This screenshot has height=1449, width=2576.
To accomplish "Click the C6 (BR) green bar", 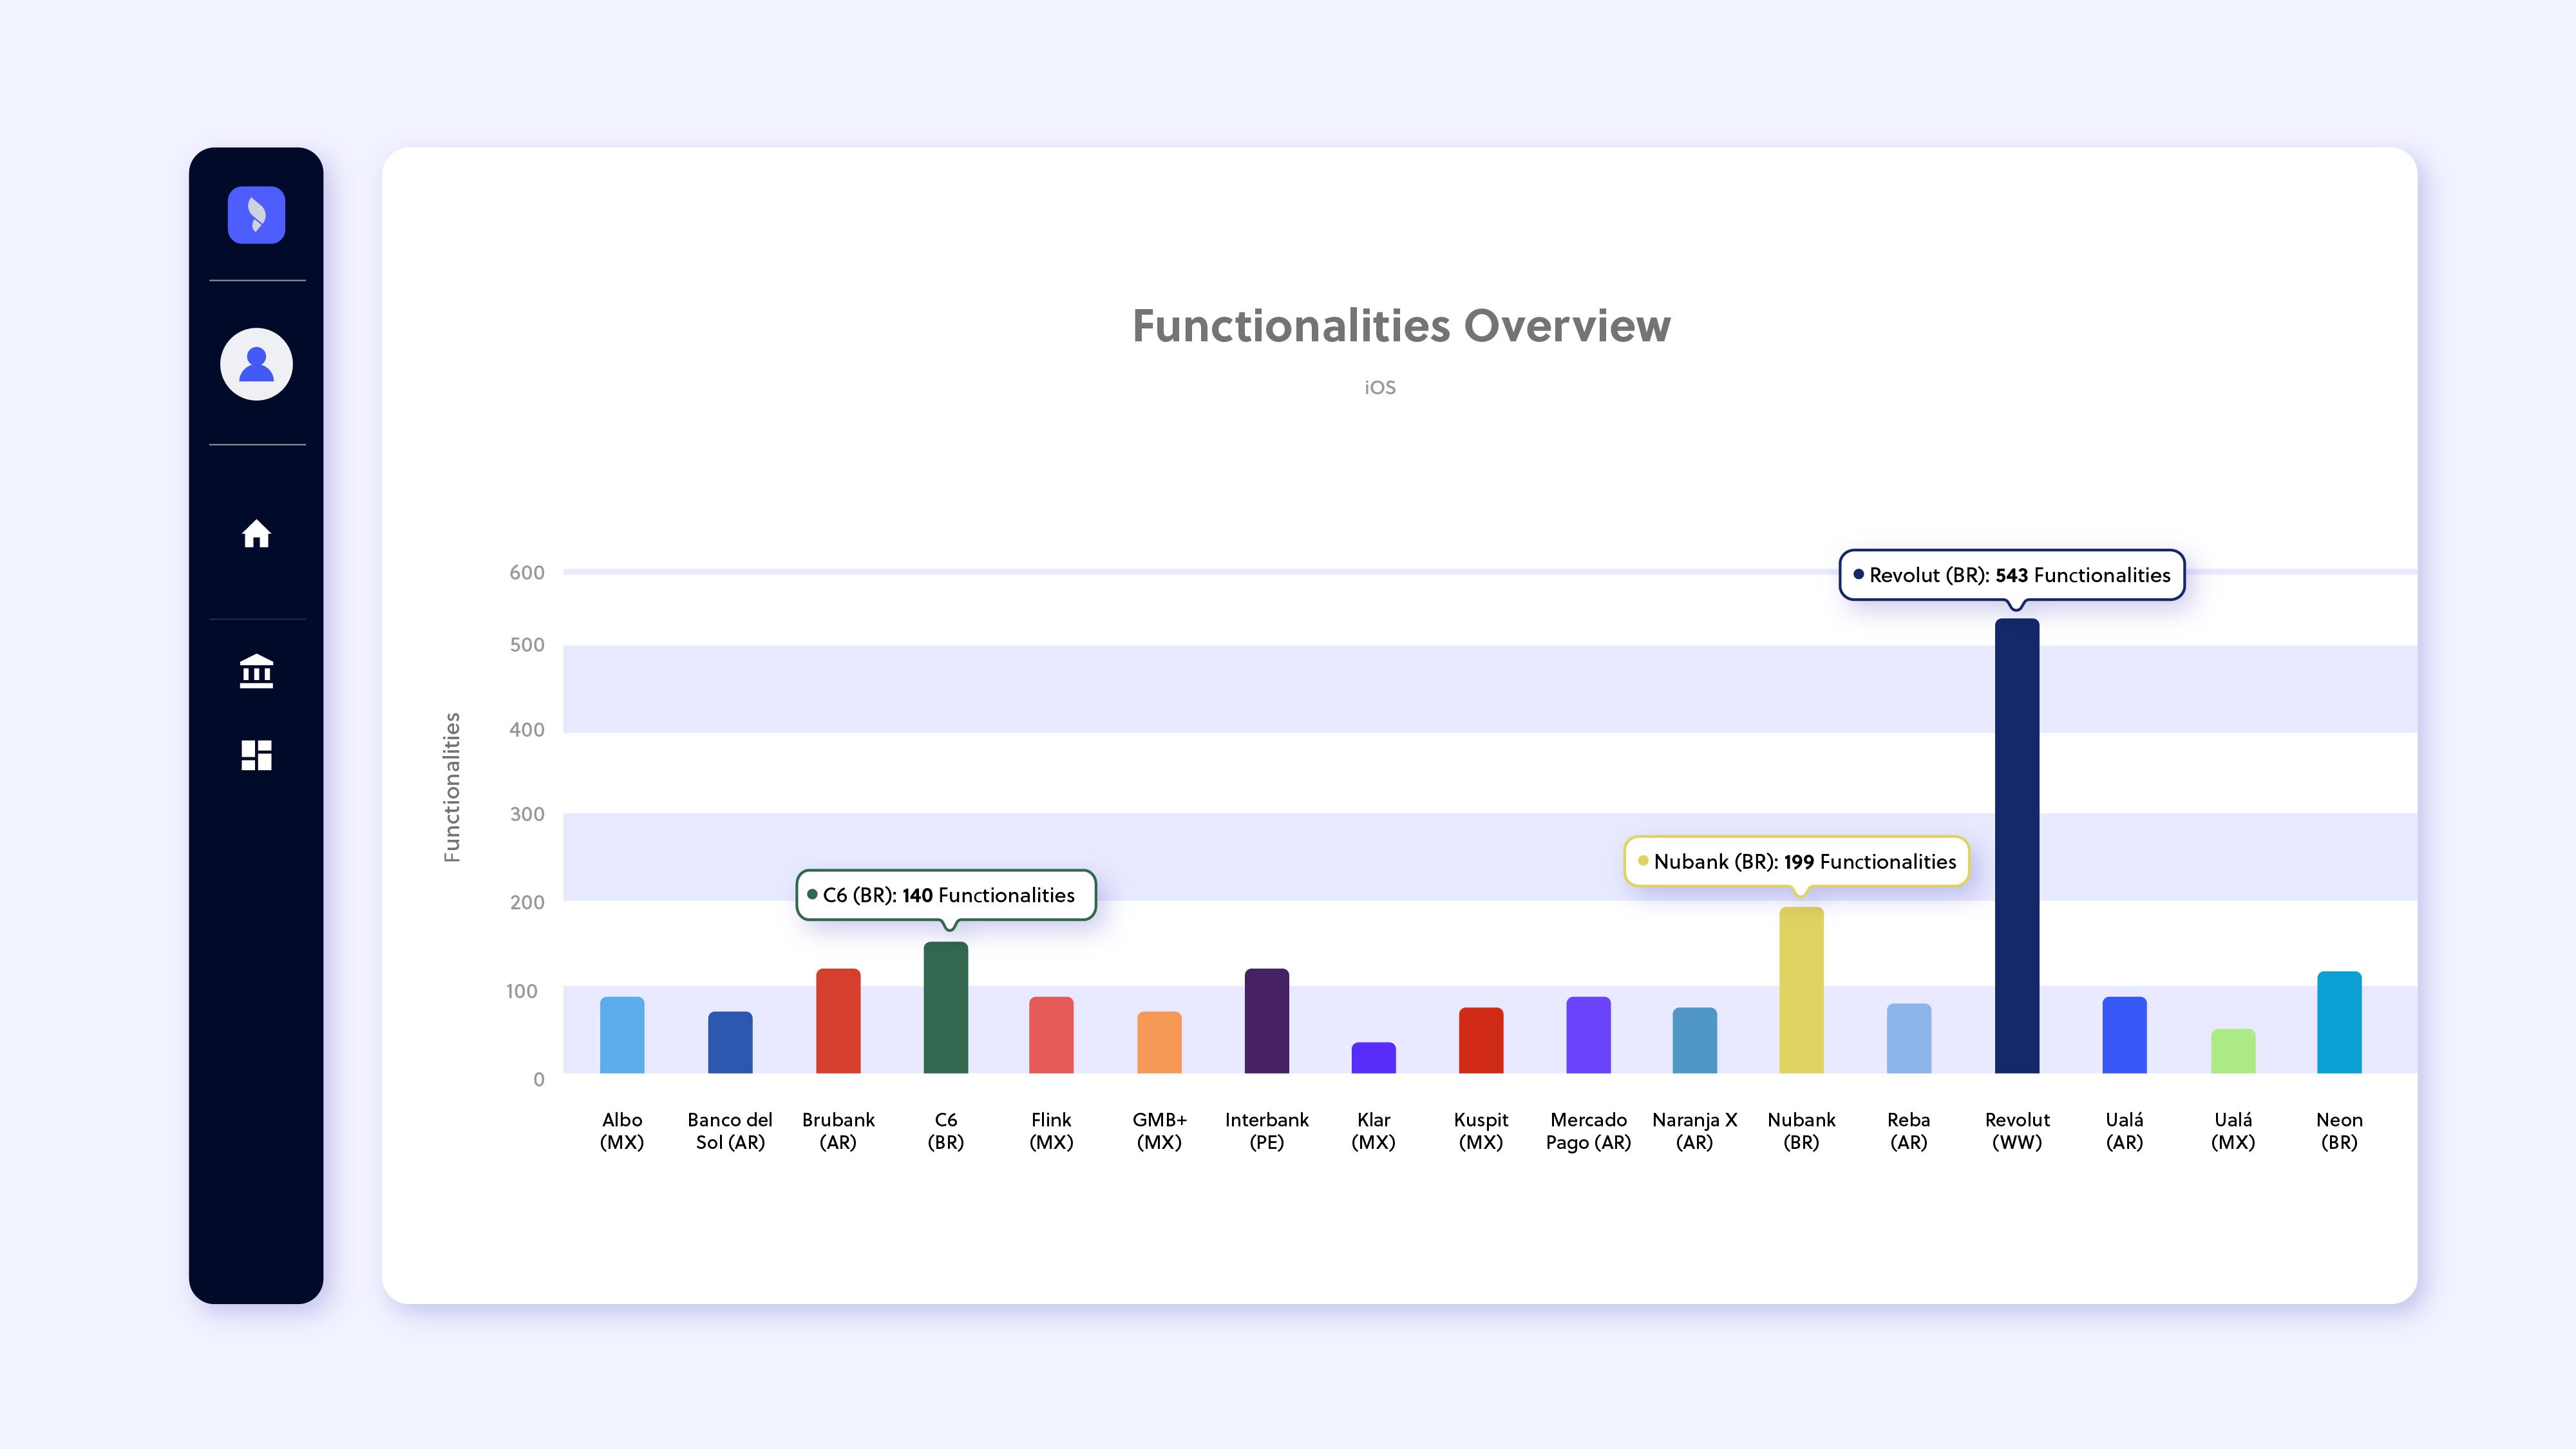I will (x=945, y=1008).
